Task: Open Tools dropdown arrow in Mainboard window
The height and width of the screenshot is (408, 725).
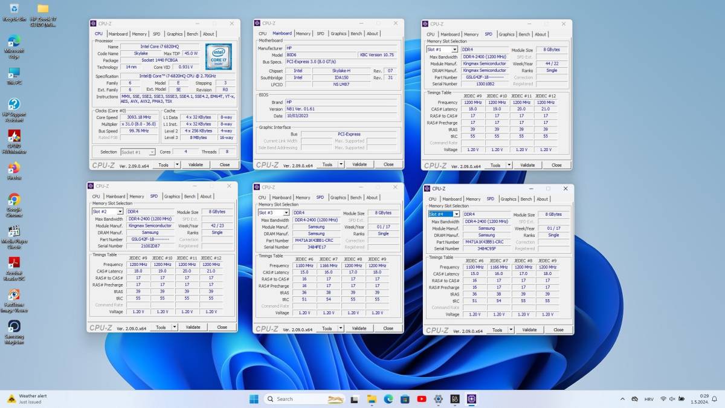Action: (341, 164)
